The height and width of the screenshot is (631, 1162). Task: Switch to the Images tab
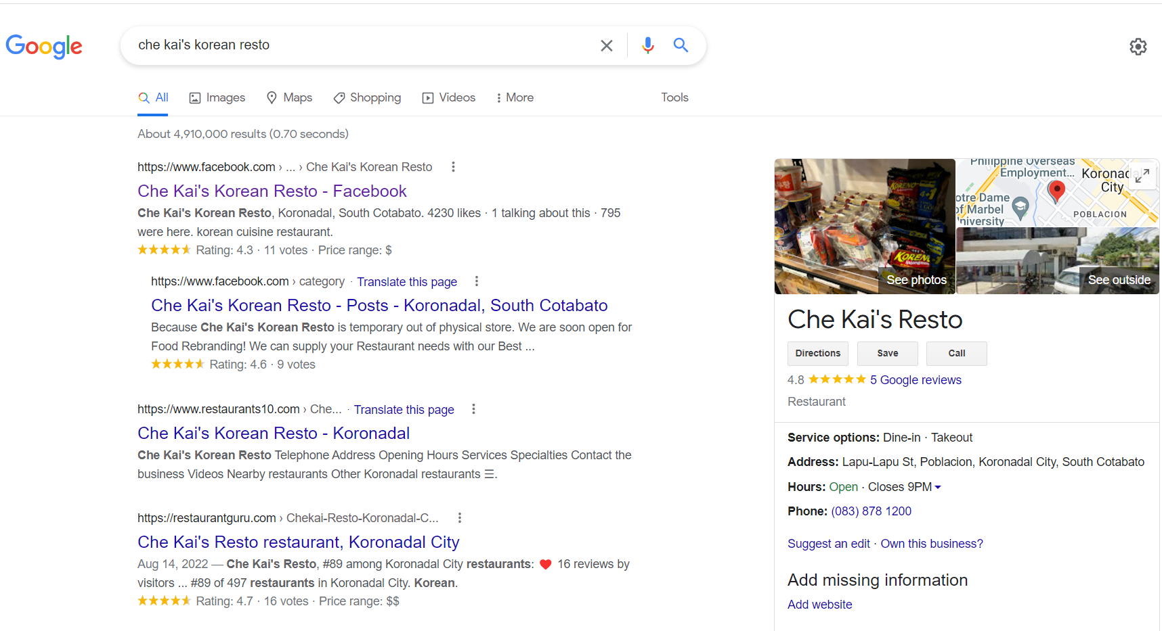tap(217, 98)
